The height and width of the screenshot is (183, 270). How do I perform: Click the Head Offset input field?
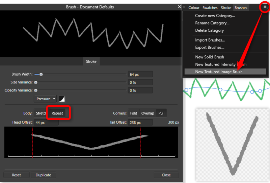[46, 122]
